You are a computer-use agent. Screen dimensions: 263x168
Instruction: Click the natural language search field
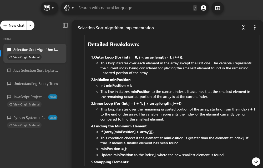point(134,8)
